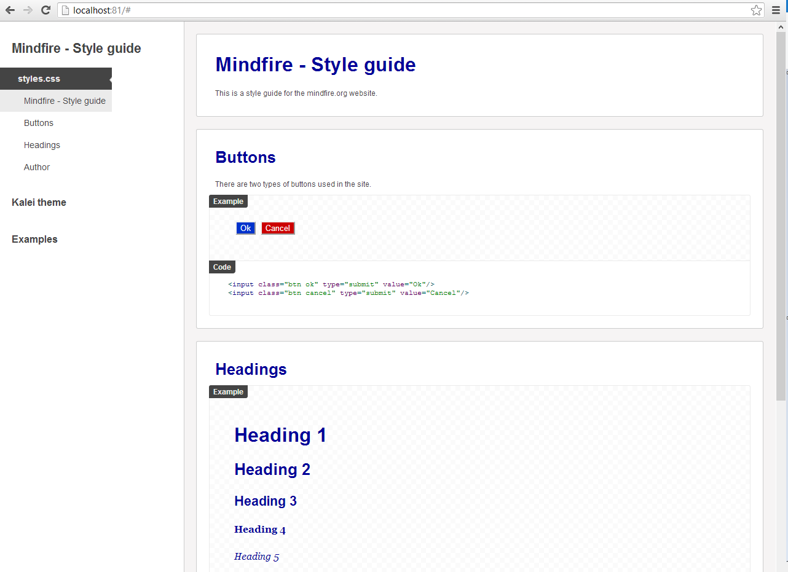Click the Mindfire - Style guide sidebar title

pos(76,49)
